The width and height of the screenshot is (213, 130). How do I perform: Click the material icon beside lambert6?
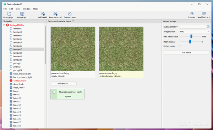point(11,46)
